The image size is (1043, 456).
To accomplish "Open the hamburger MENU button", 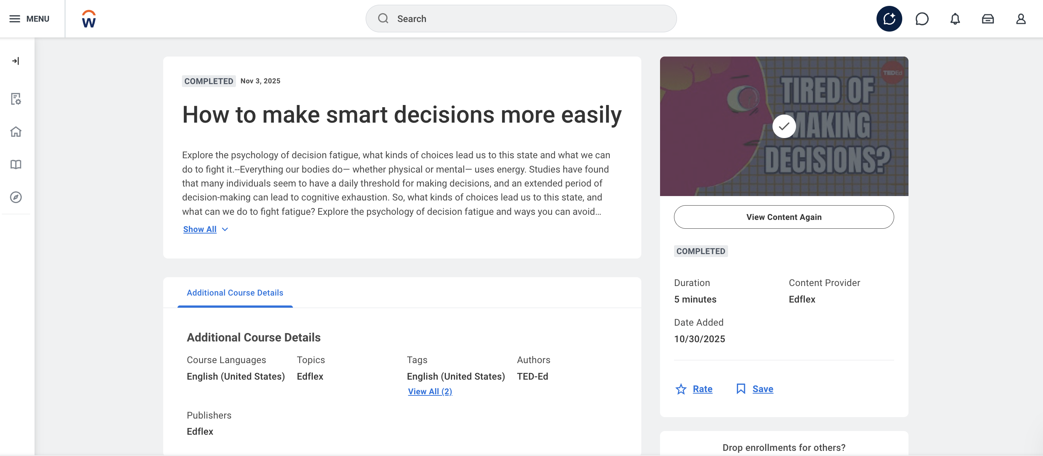I will [29, 19].
